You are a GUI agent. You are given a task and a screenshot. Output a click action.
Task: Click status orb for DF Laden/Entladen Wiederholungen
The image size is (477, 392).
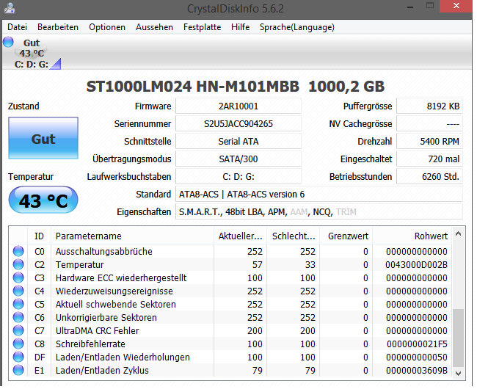[18, 357]
